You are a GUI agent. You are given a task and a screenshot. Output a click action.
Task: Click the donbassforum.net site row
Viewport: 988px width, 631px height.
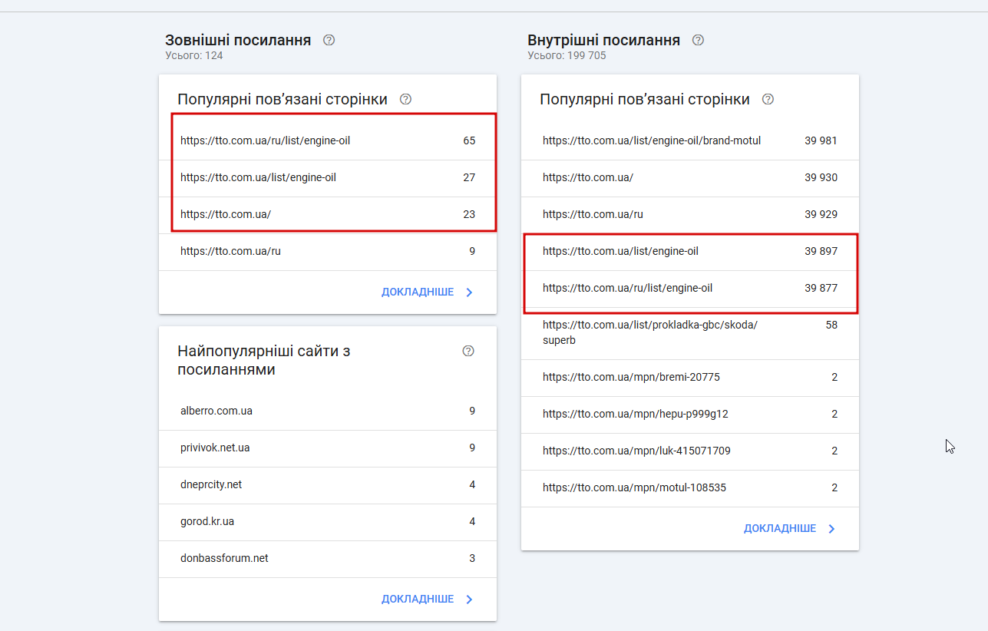click(x=328, y=558)
